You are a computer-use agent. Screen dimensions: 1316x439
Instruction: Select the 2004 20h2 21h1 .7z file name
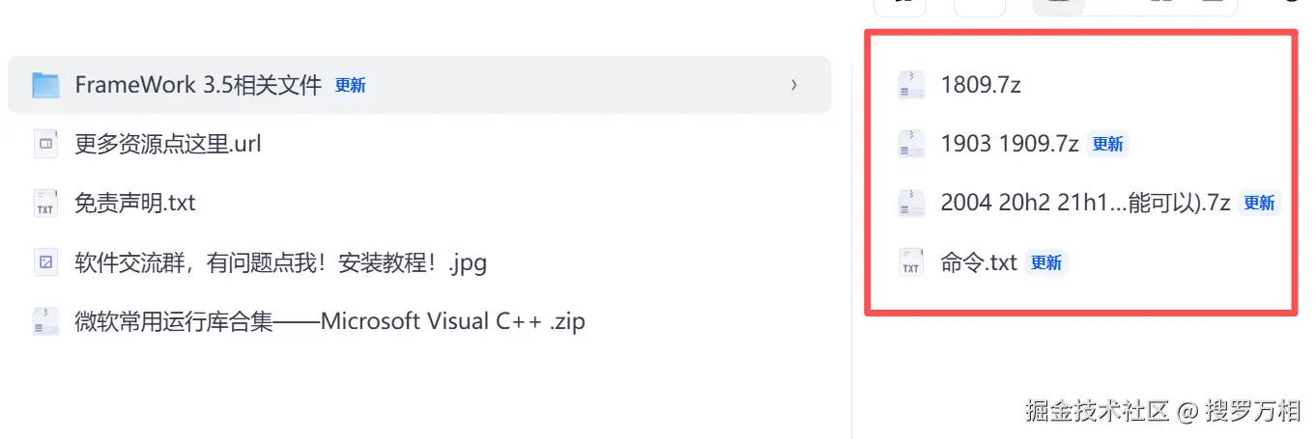(x=1085, y=204)
